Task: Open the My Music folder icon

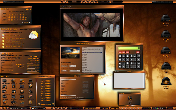Action: click(x=5, y=97)
